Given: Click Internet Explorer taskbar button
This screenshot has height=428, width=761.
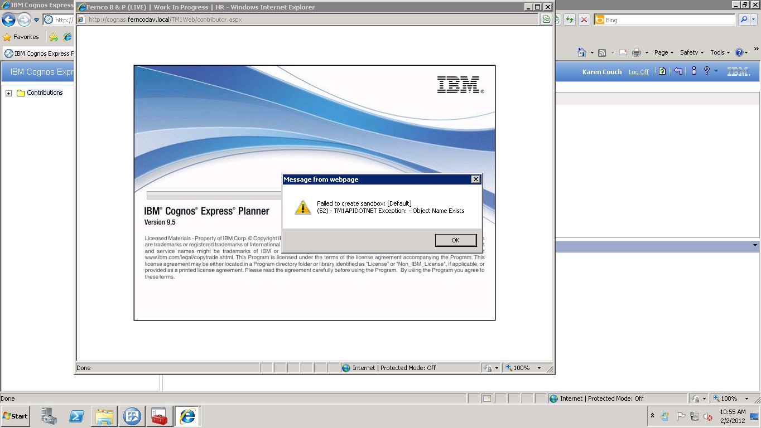Looking at the screenshot, I should [x=187, y=416].
